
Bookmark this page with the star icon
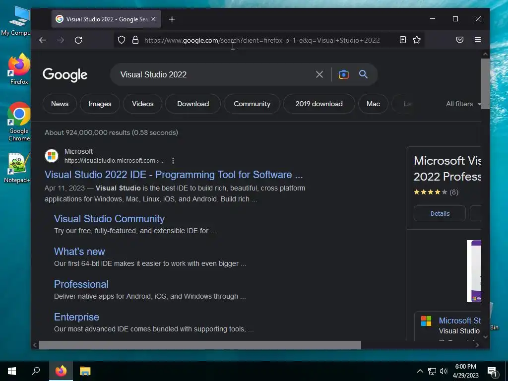click(417, 40)
